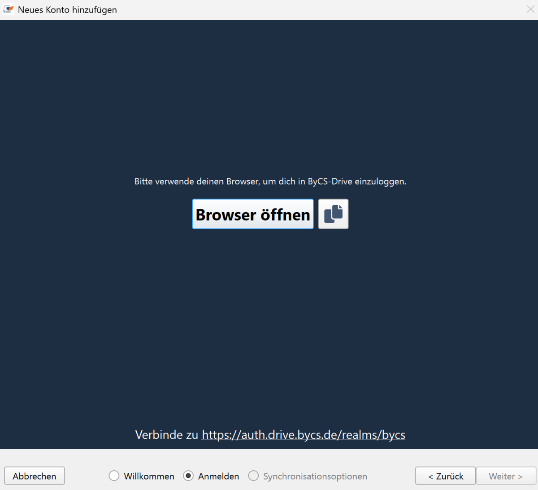Click the Weiter button
The image size is (538, 490).
click(x=506, y=476)
